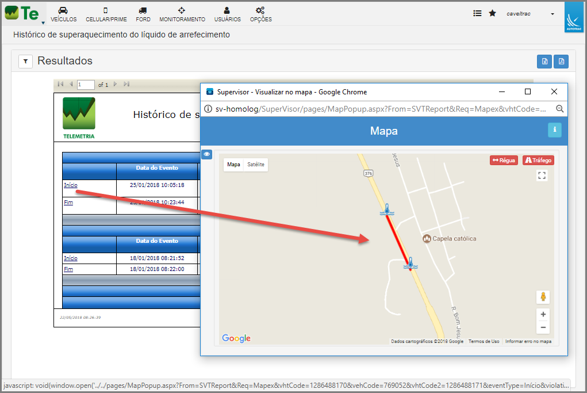
Task: Go to next report page
Action: (x=116, y=84)
